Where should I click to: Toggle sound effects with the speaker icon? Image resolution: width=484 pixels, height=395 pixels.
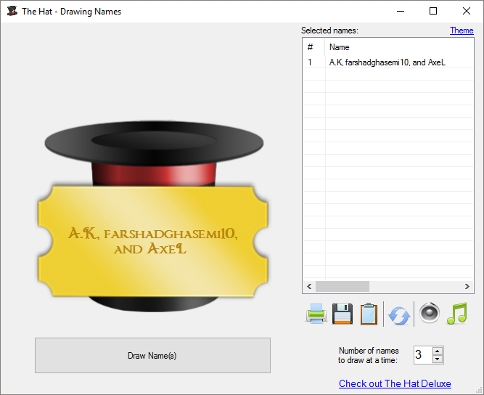click(x=429, y=313)
